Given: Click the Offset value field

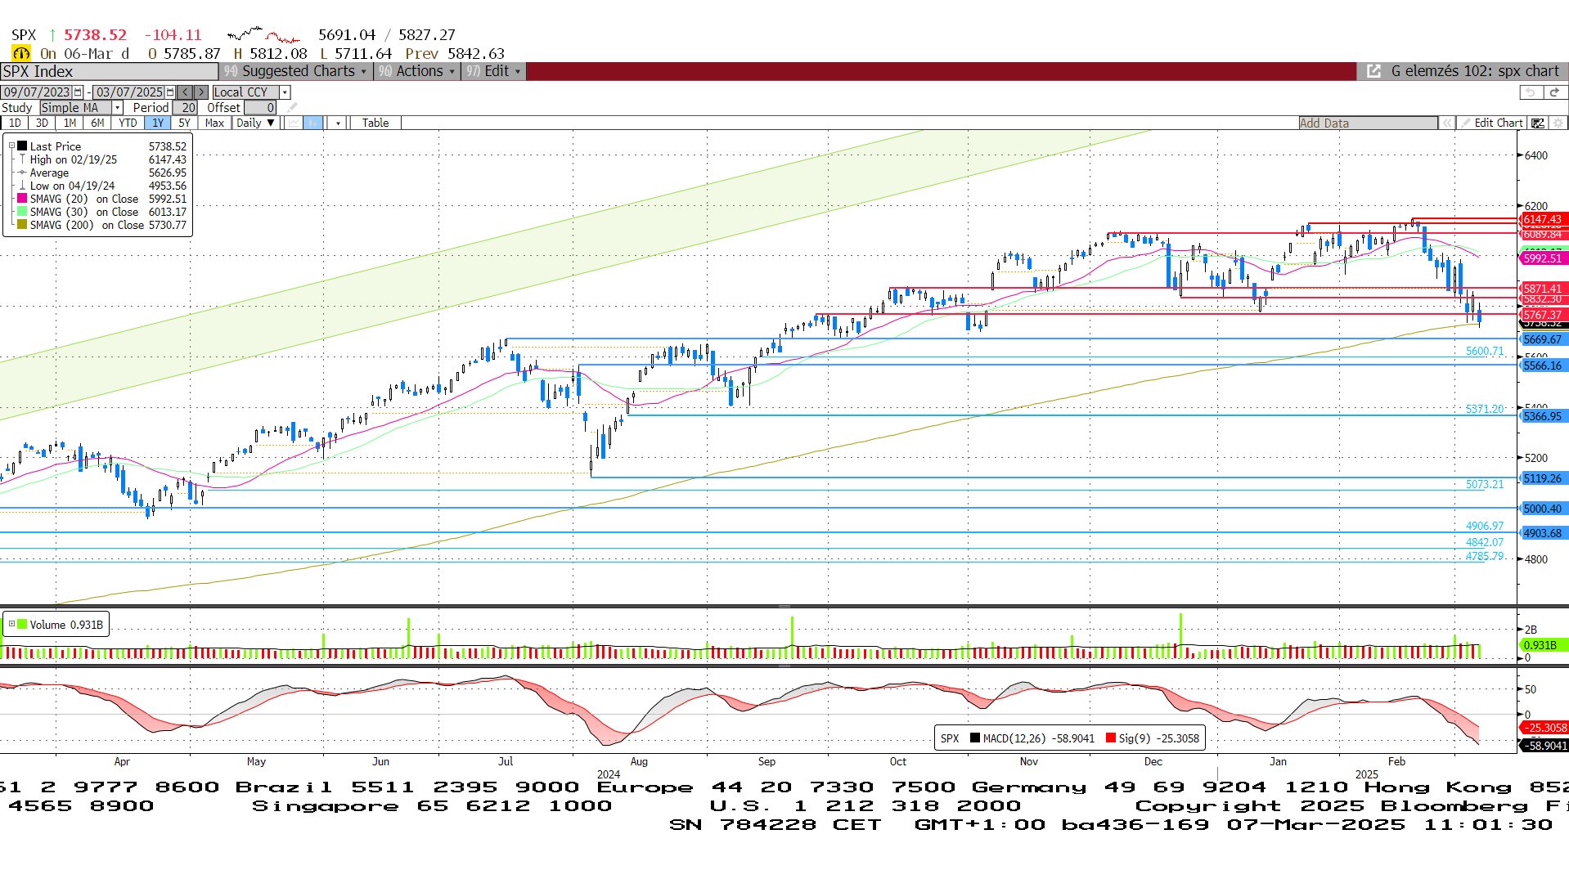Looking at the screenshot, I should tap(260, 108).
